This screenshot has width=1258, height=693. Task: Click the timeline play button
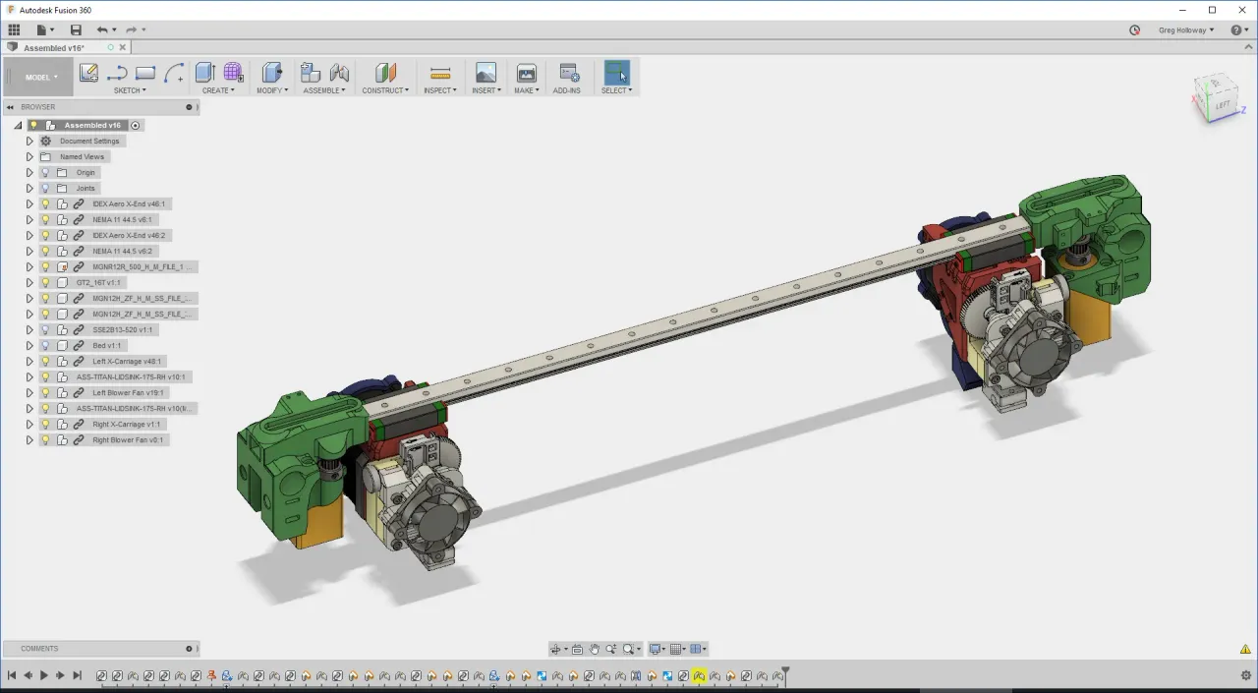[x=44, y=675]
